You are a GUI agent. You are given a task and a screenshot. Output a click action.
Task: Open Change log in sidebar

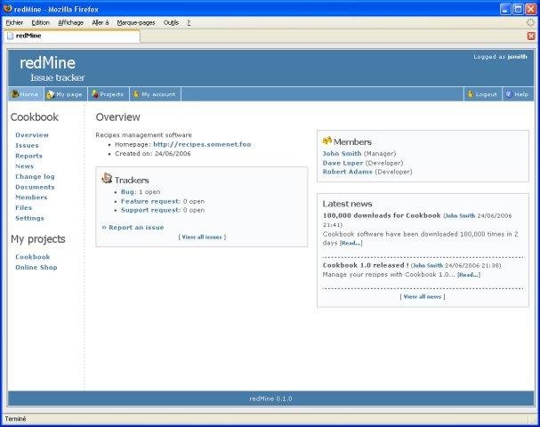[35, 177]
